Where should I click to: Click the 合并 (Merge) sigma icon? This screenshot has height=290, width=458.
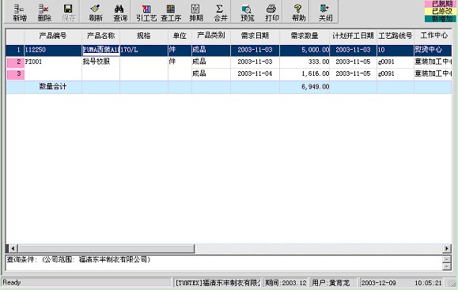coord(220,13)
